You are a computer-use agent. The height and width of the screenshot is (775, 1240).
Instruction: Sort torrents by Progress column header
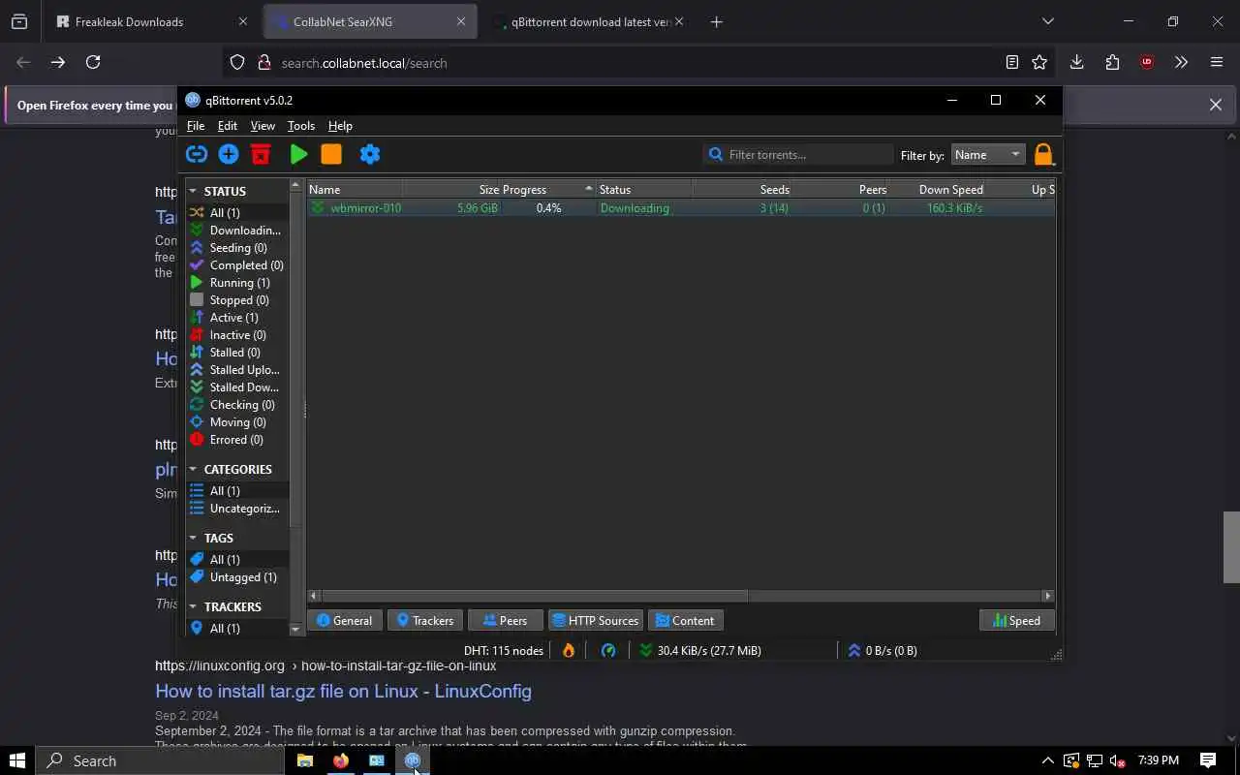pos(548,190)
